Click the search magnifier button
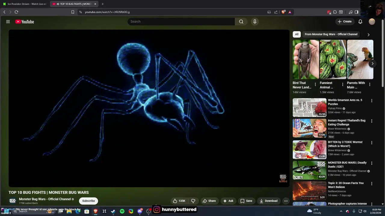This screenshot has height=216, width=385. click(x=241, y=22)
